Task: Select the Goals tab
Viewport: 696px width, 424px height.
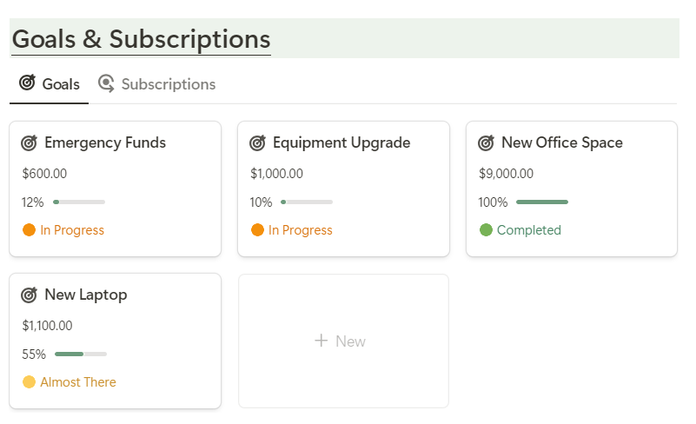Action: coord(60,84)
